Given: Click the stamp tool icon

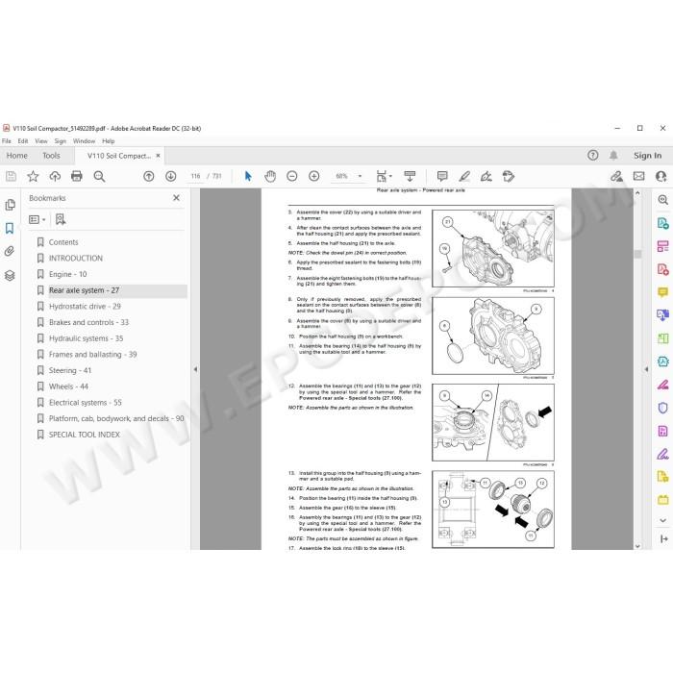Looking at the screenshot, I should (x=509, y=176).
